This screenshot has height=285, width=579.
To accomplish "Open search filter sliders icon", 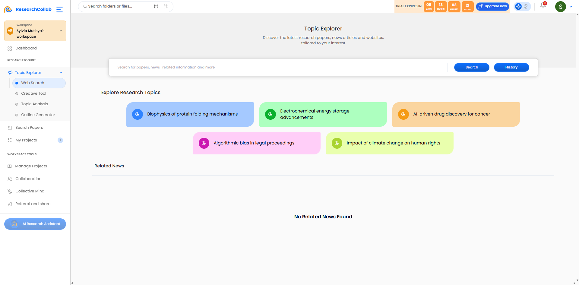I will tap(156, 6).
